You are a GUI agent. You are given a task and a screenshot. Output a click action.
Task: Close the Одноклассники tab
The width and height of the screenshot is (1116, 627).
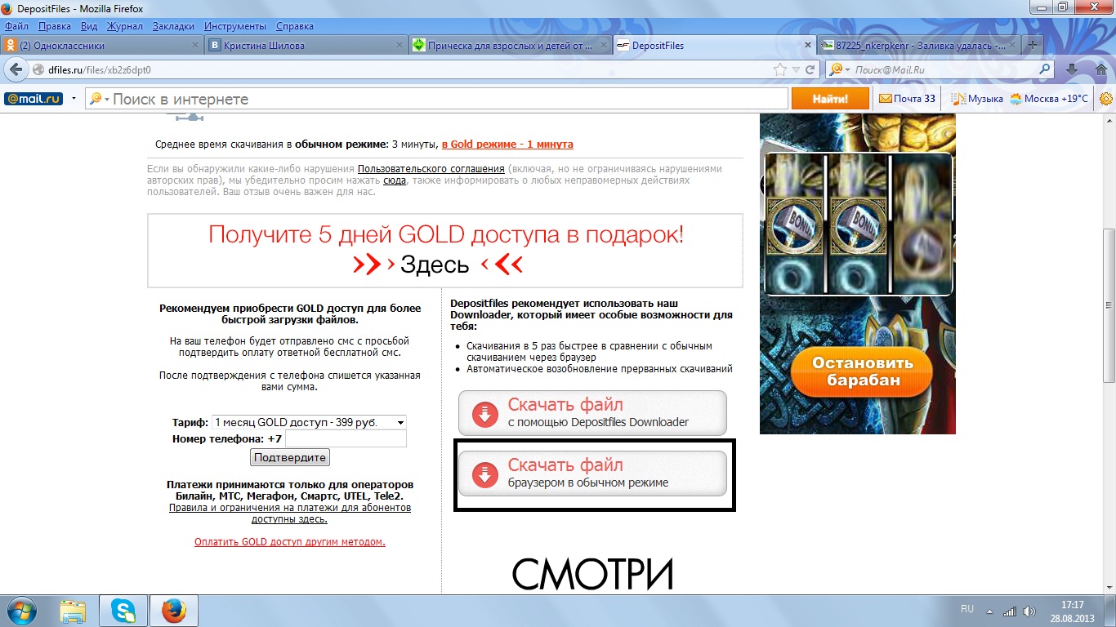point(195,46)
